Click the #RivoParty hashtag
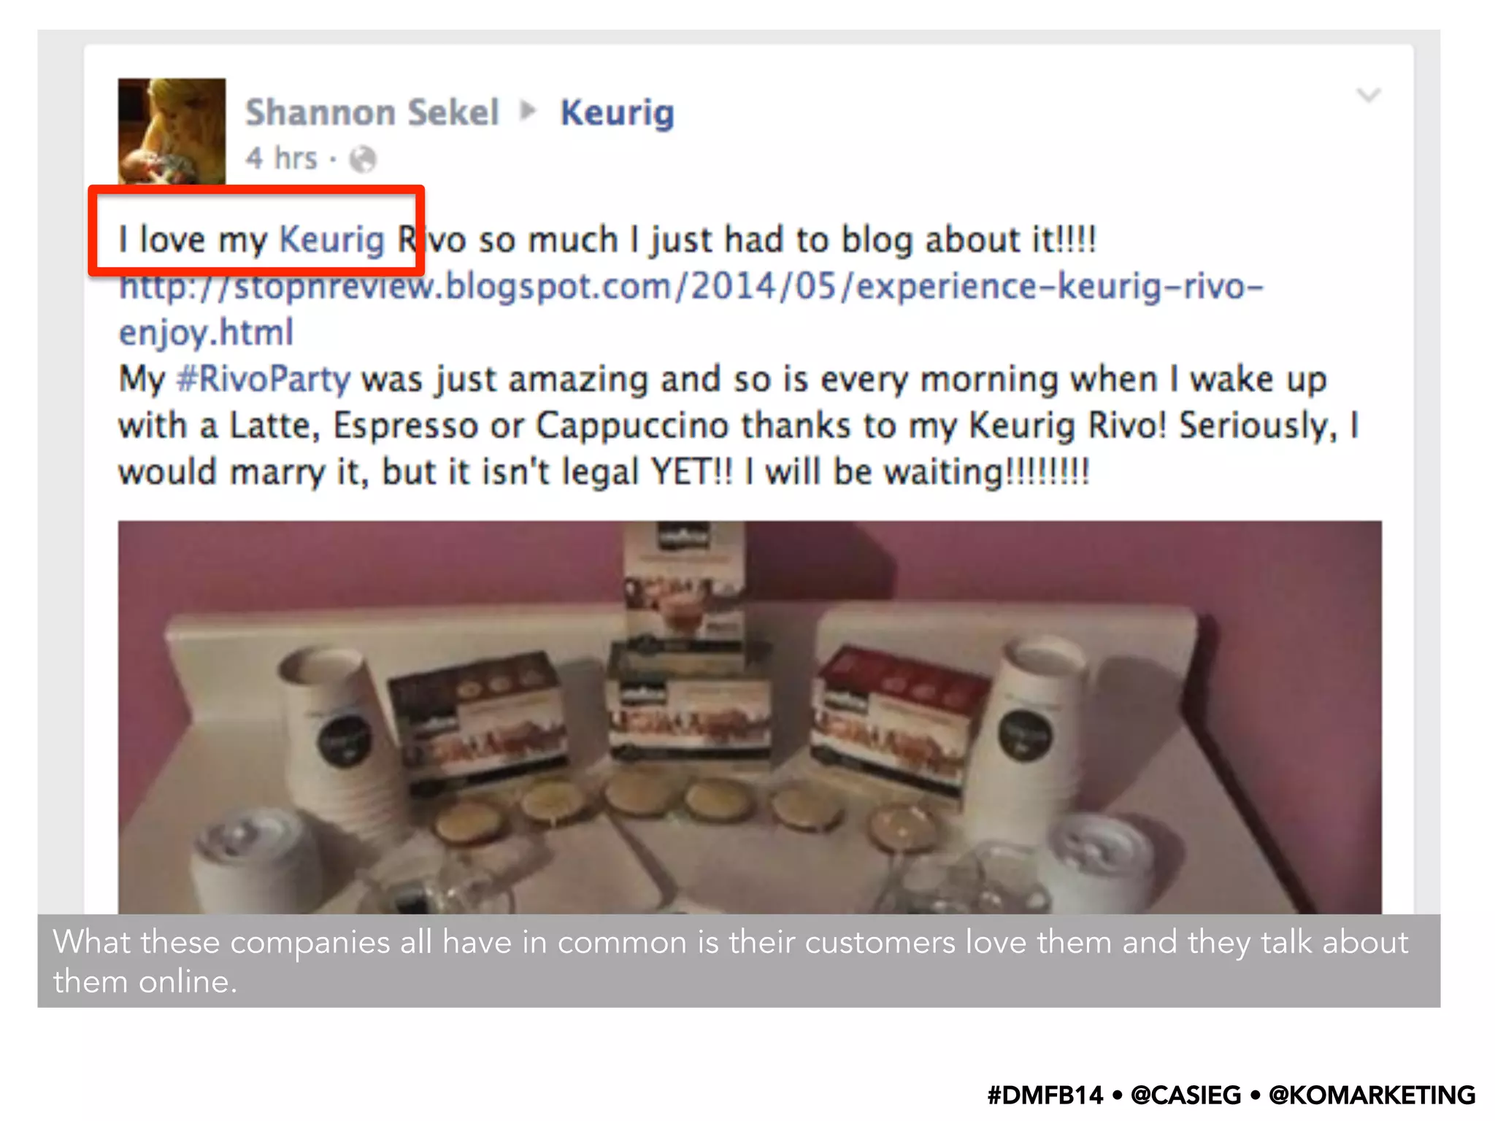 point(264,379)
